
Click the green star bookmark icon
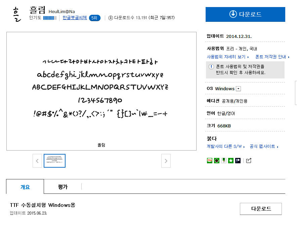coord(231,161)
